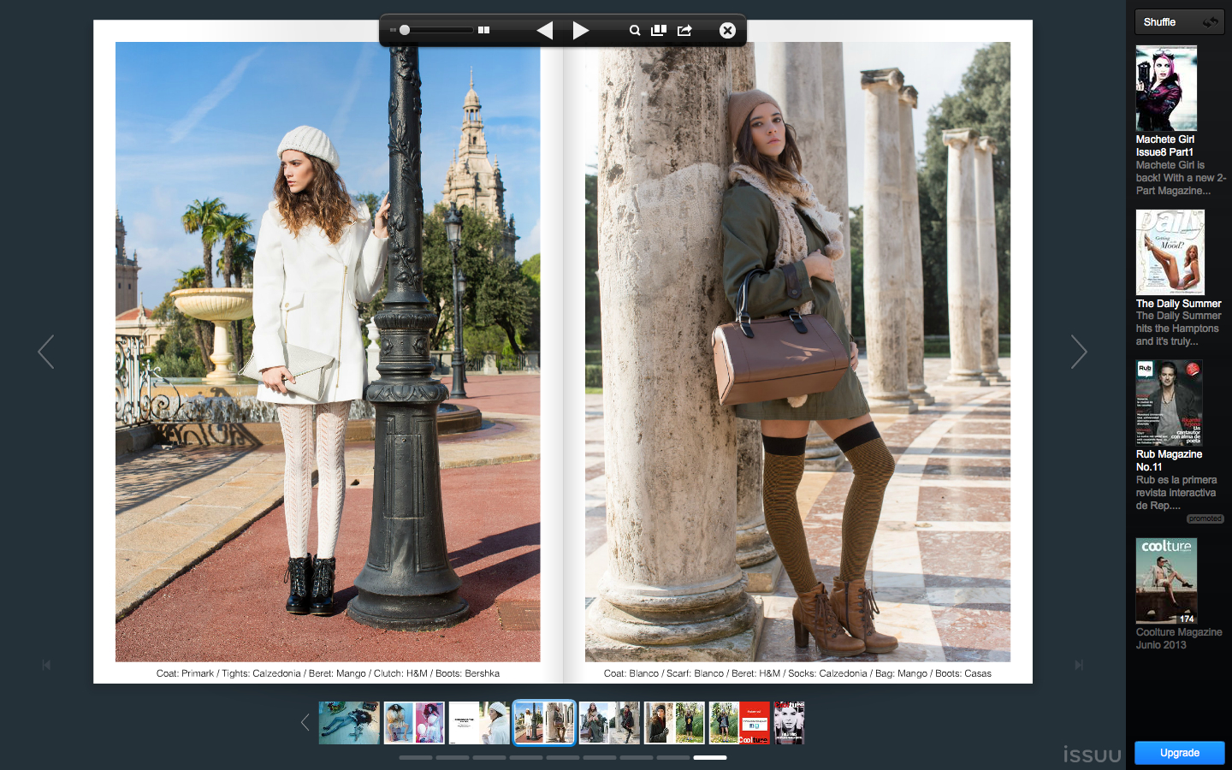This screenshot has width=1232, height=770.
Task: Click the share arrow icon in toolbar
Action: pos(684,30)
